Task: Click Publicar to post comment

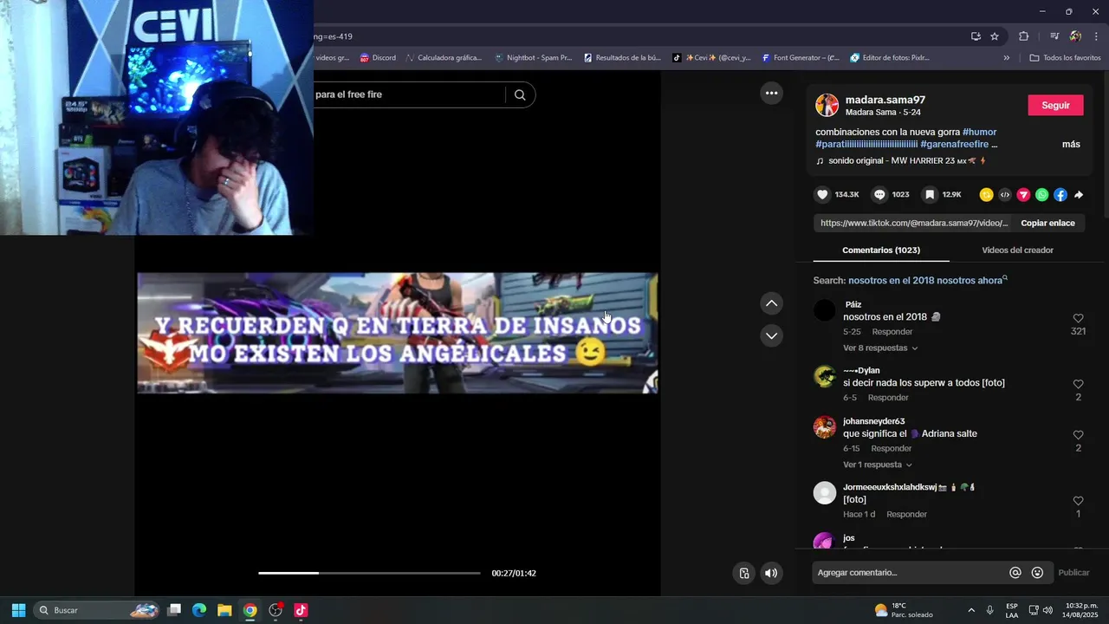Action: (1073, 573)
